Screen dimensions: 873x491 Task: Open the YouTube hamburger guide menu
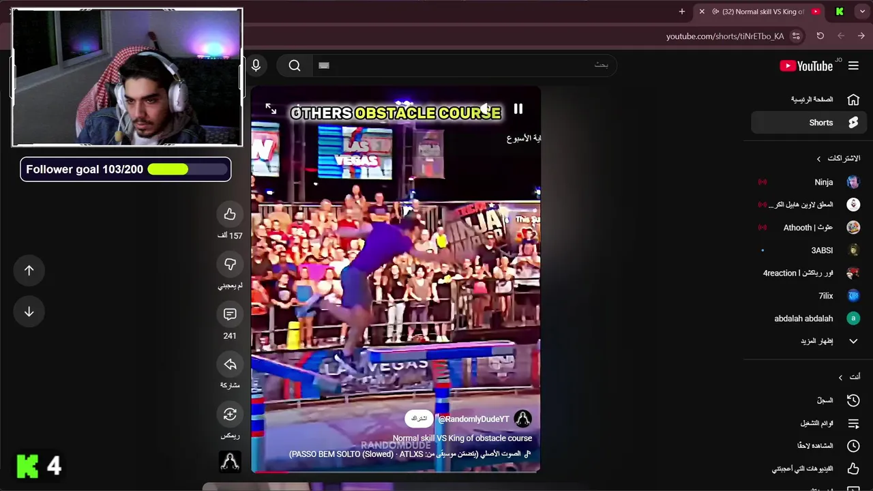853,66
